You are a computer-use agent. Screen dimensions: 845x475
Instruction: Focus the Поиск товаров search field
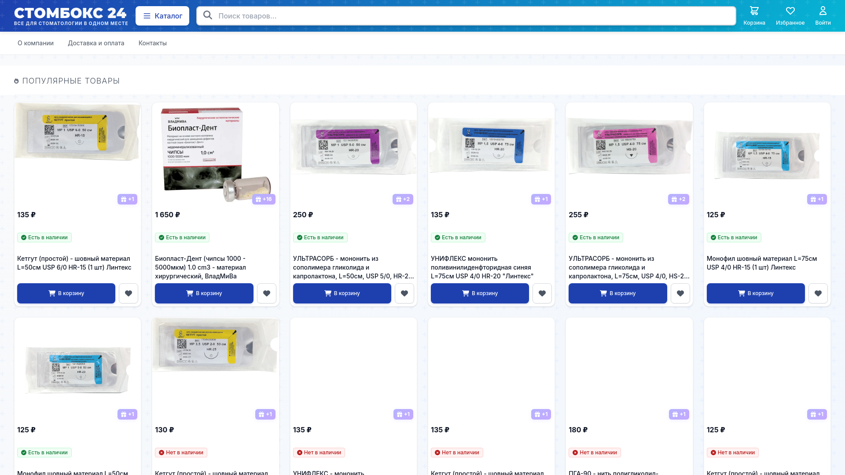tap(466, 16)
